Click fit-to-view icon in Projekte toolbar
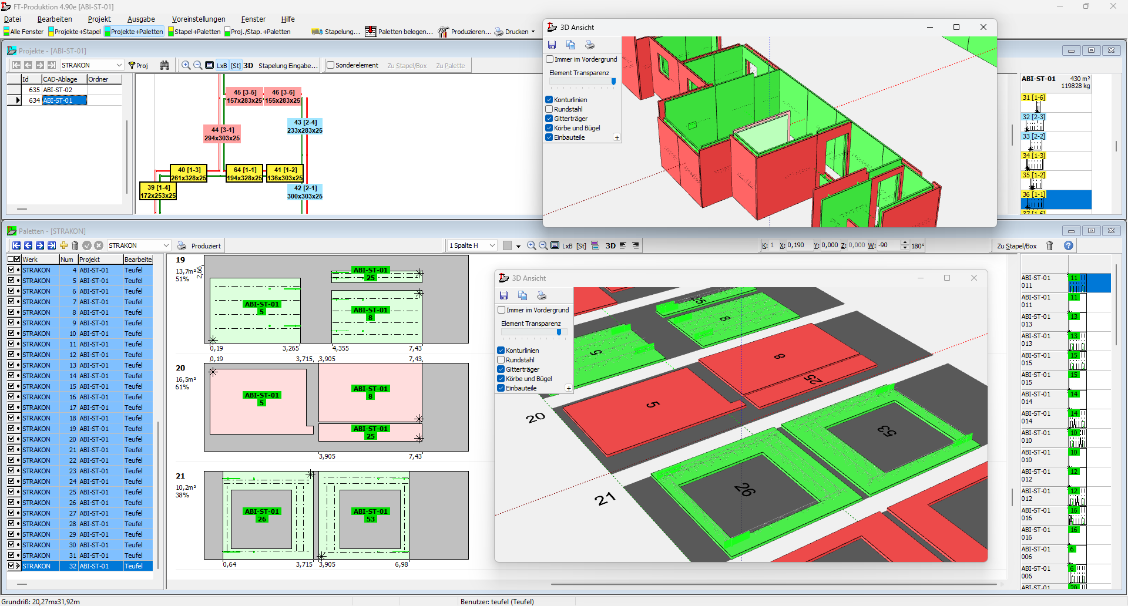 [210, 65]
